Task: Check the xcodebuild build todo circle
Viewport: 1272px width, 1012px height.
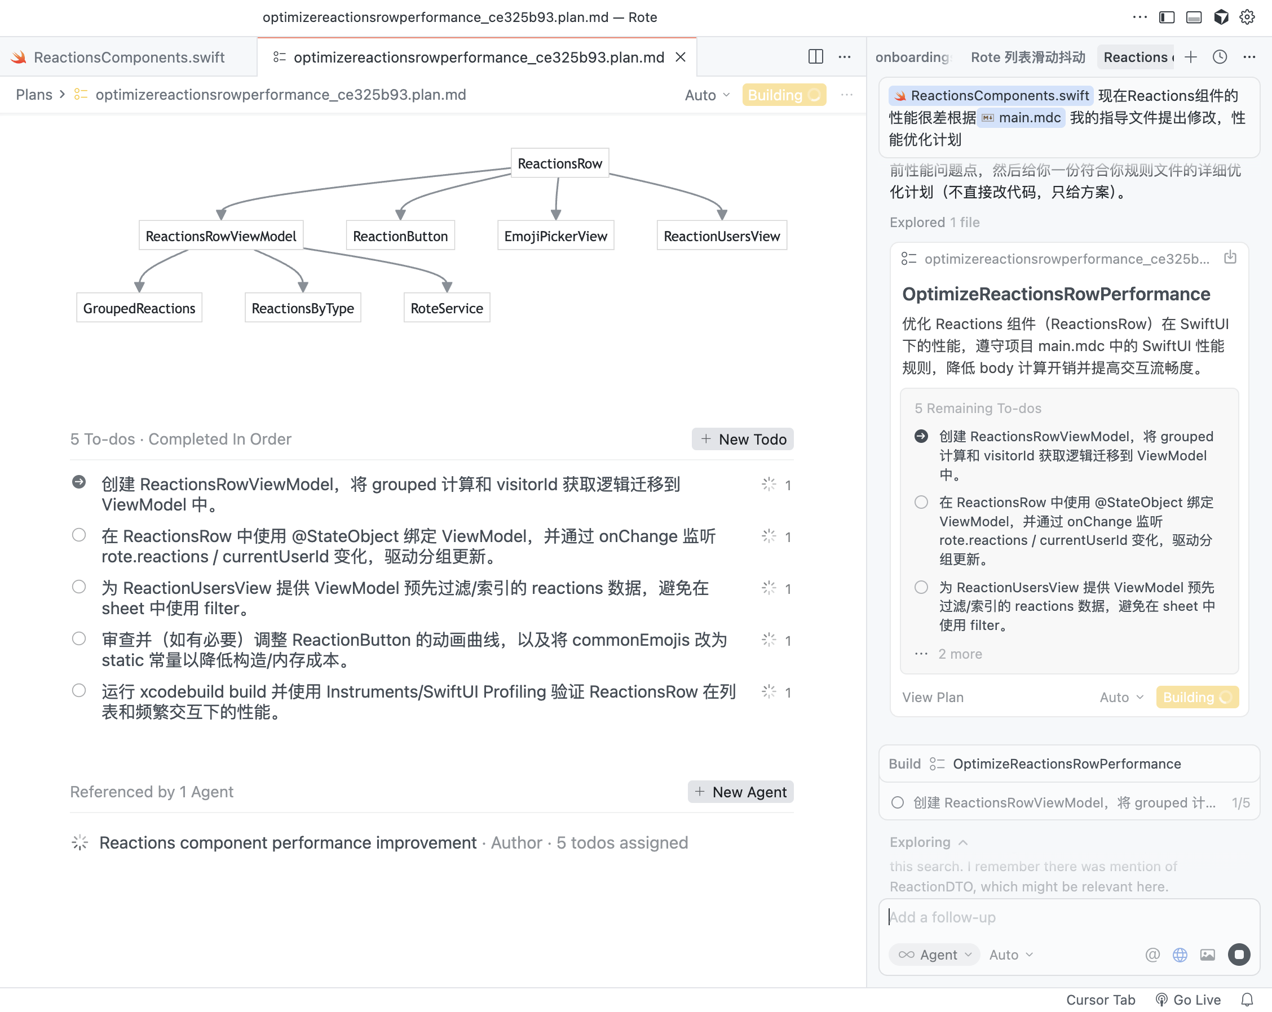Action: pyautogui.click(x=78, y=691)
